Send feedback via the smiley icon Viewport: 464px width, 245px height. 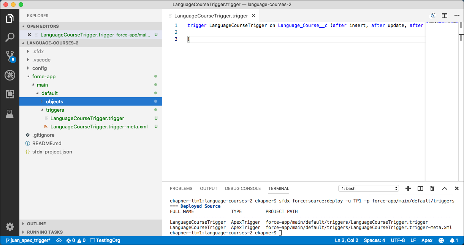(441, 240)
